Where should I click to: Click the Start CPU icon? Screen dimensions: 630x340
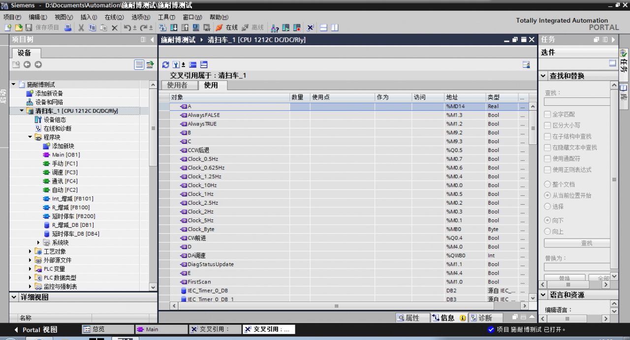(285, 28)
